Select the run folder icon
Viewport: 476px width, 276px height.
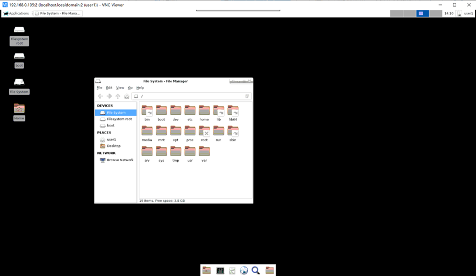pos(218,131)
